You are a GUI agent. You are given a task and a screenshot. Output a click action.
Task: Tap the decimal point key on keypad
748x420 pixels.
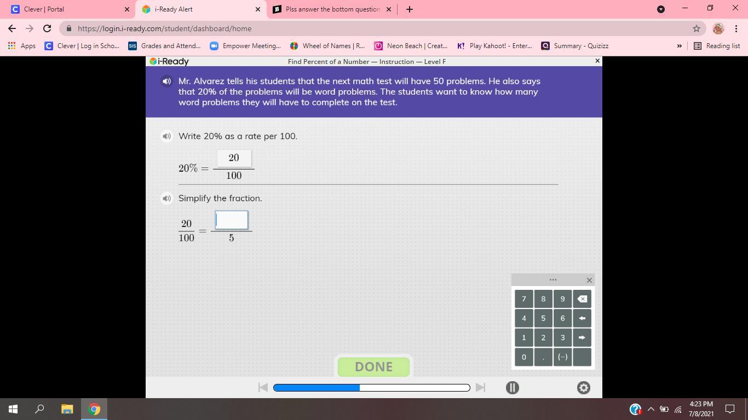pyautogui.click(x=543, y=357)
